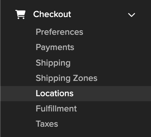Click the highlighted Locations entry

[x=55, y=93]
